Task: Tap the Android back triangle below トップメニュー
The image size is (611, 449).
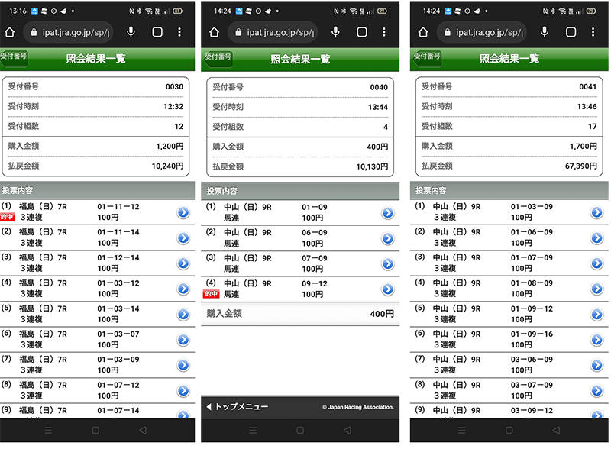Action: [348, 431]
